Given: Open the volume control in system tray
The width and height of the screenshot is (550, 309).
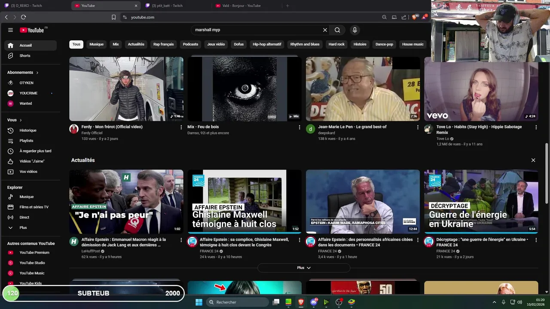Looking at the screenshot, I should pyautogui.click(x=519, y=302).
